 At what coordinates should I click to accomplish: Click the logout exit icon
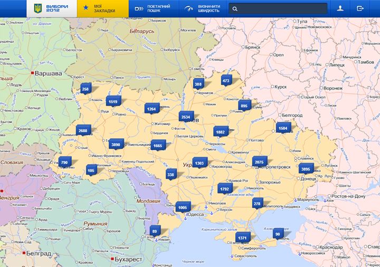tap(360, 8)
